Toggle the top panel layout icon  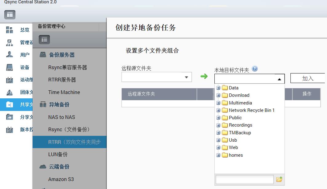(x=10, y=14)
